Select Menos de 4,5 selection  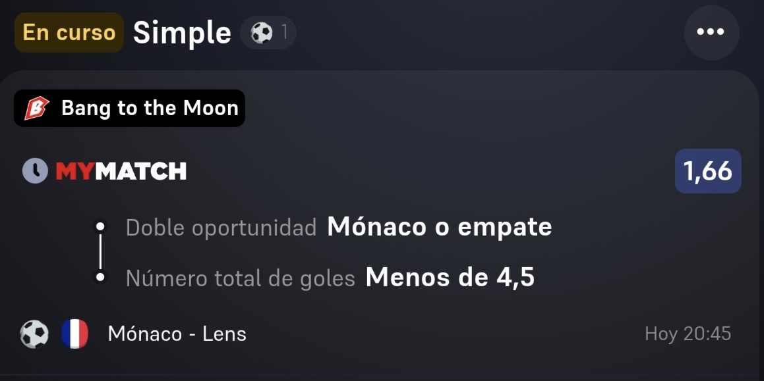coord(450,277)
